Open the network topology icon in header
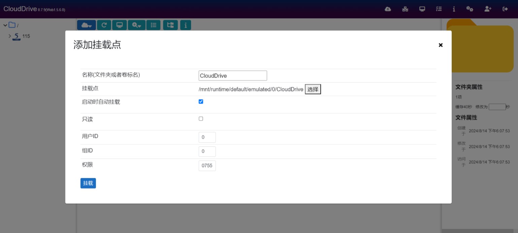 click(x=405, y=9)
